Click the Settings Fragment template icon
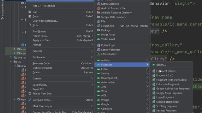Image resolution: width=202 pixels, height=113 pixels. click(x=154, y=110)
